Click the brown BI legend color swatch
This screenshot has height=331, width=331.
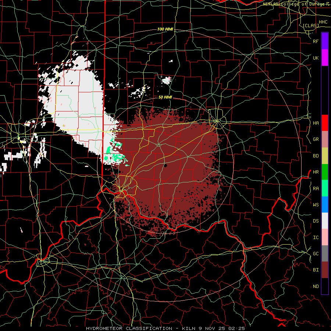pyautogui.click(x=325, y=270)
